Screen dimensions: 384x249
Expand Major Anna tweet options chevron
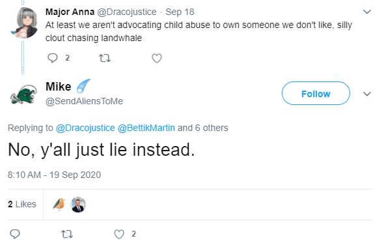coord(367,12)
